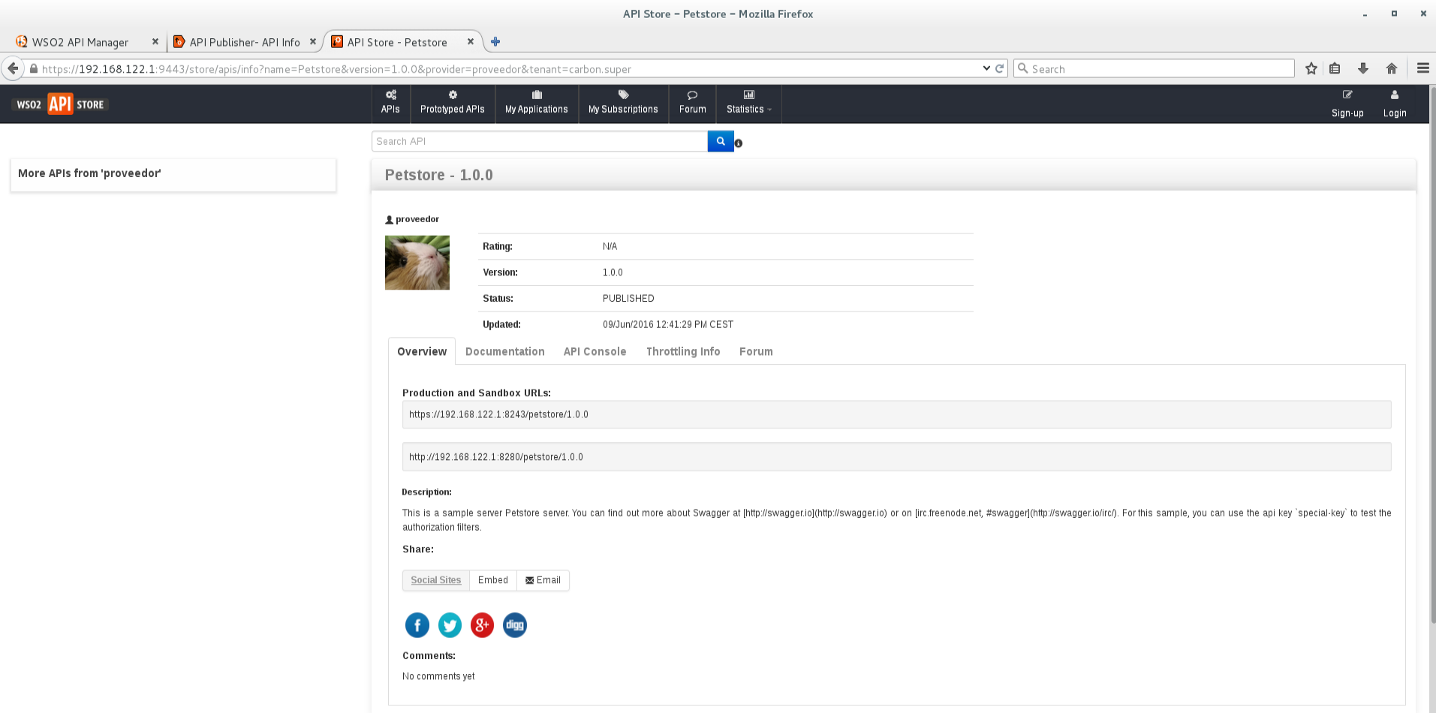The width and height of the screenshot is (1436, 713).
Task: Click inside the Search API field
Action: (538, 140)
